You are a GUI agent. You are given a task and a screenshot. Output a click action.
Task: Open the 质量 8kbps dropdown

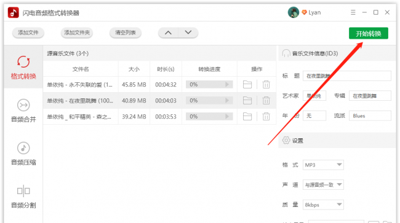(x=323, y=205)
